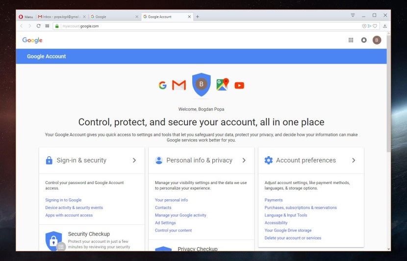Viewport: 407px width, 261px height.
Task: Expand the Sign-in & security section
Action: click(x=134, y=160)
